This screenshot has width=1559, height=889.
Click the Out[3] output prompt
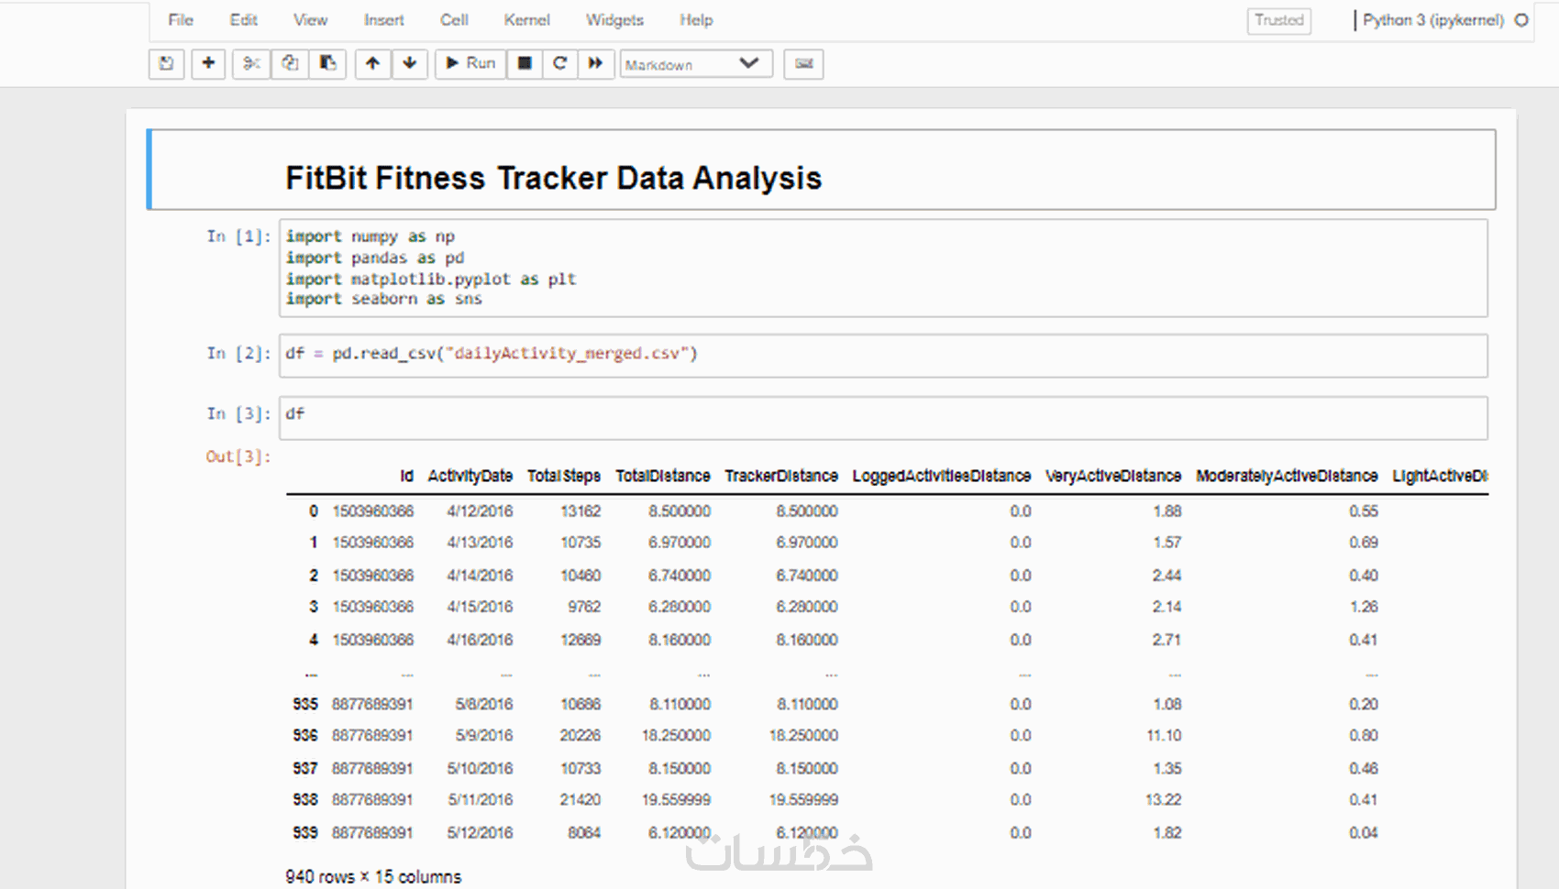(238, 456)
